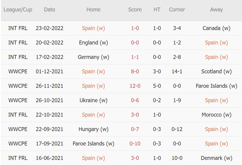Click the Date column header
The width and height of the screenshot is (242, 165).
49,10
